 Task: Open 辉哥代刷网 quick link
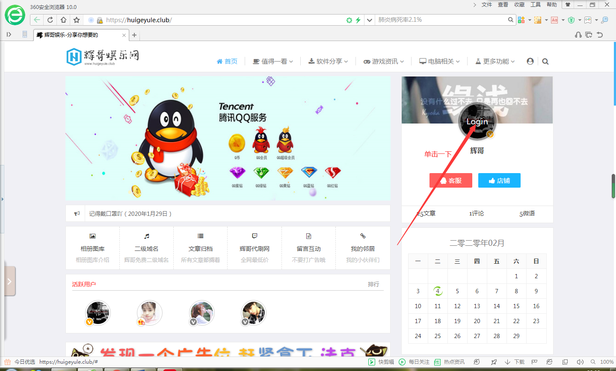point(255,248)
